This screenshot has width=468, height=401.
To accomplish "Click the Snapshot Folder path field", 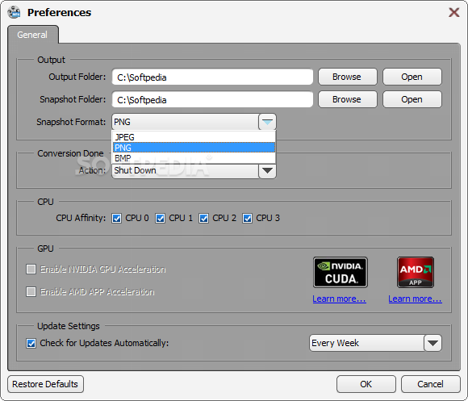I will pyautogui.click(x=212, y=100).
